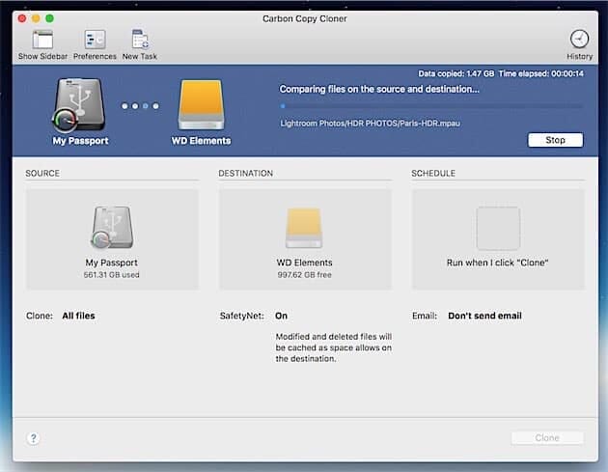Click the green zoom window button
The width and height of the screenshot is (608, 472).
(49, 18)
